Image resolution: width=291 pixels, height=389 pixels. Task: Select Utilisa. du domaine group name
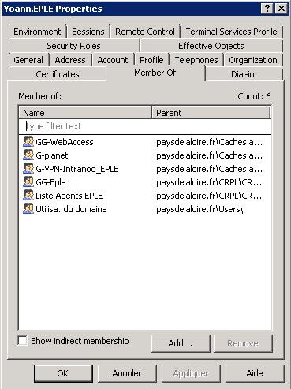(71, 209)
